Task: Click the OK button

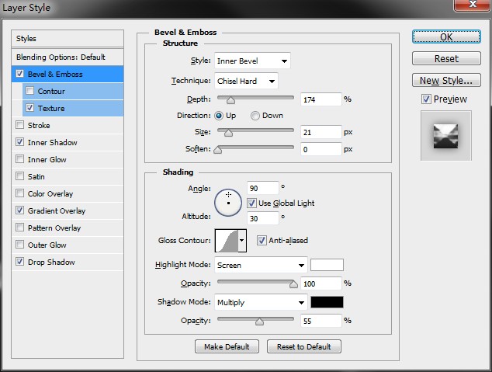Action: [x=446, y=37]
